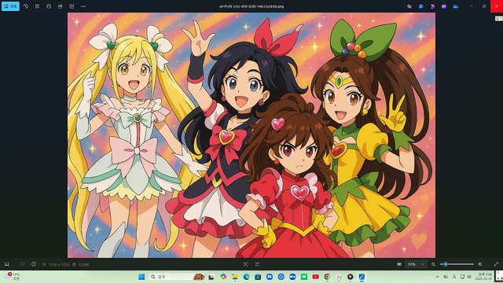503x283 pixels.
Task: Zoom out with the minus magnifier
Action: (433, 264)
